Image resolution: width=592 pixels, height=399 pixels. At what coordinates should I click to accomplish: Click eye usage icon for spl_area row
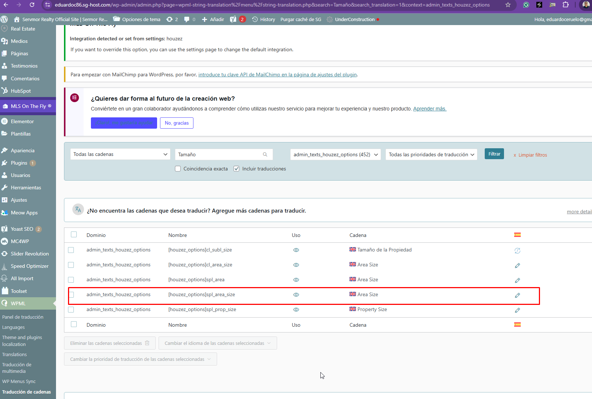[x=296, y=280]
